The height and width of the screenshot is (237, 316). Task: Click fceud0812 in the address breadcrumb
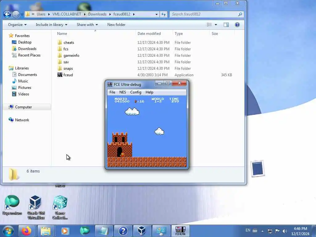click(122, 14)
